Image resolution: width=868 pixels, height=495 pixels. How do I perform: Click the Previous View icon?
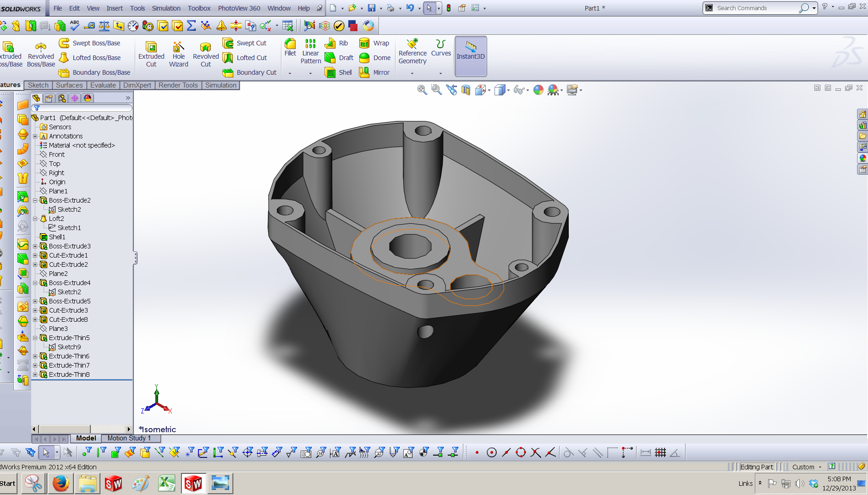(451, 90)
